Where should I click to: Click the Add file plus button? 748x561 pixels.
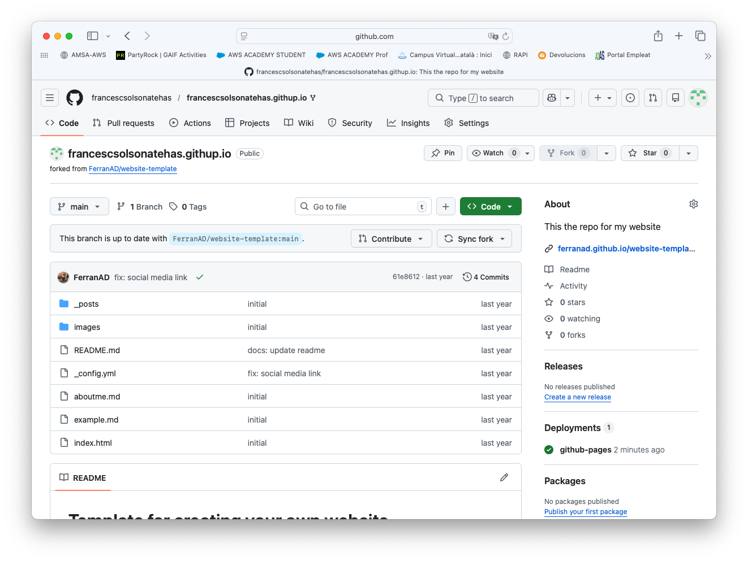point(445,207)
